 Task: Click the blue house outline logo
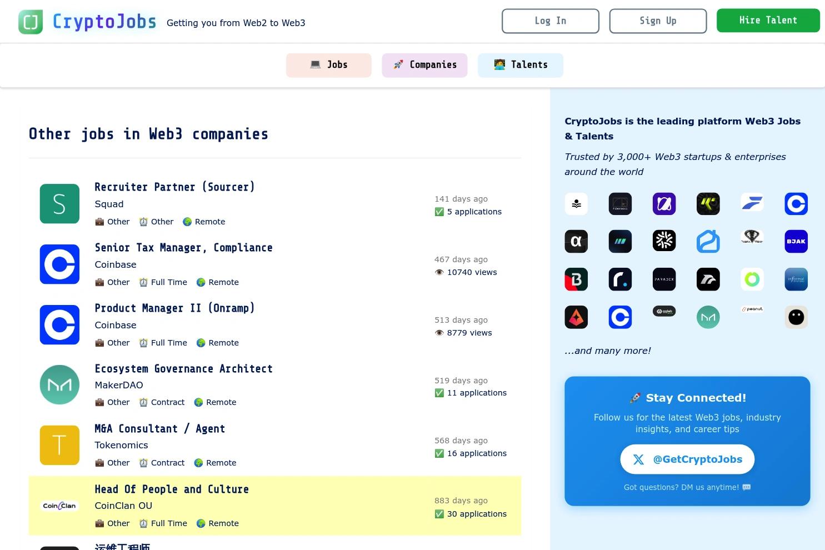pyautogui.click(x=708, y=242)
